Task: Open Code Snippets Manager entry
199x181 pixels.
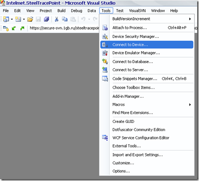Action: (147, 79)
